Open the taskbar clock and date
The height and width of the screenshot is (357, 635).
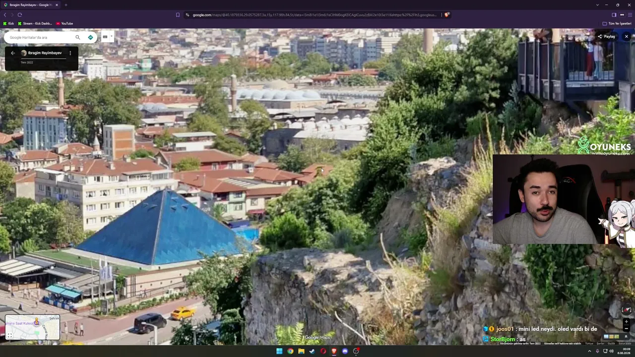(x=624, y=351)
